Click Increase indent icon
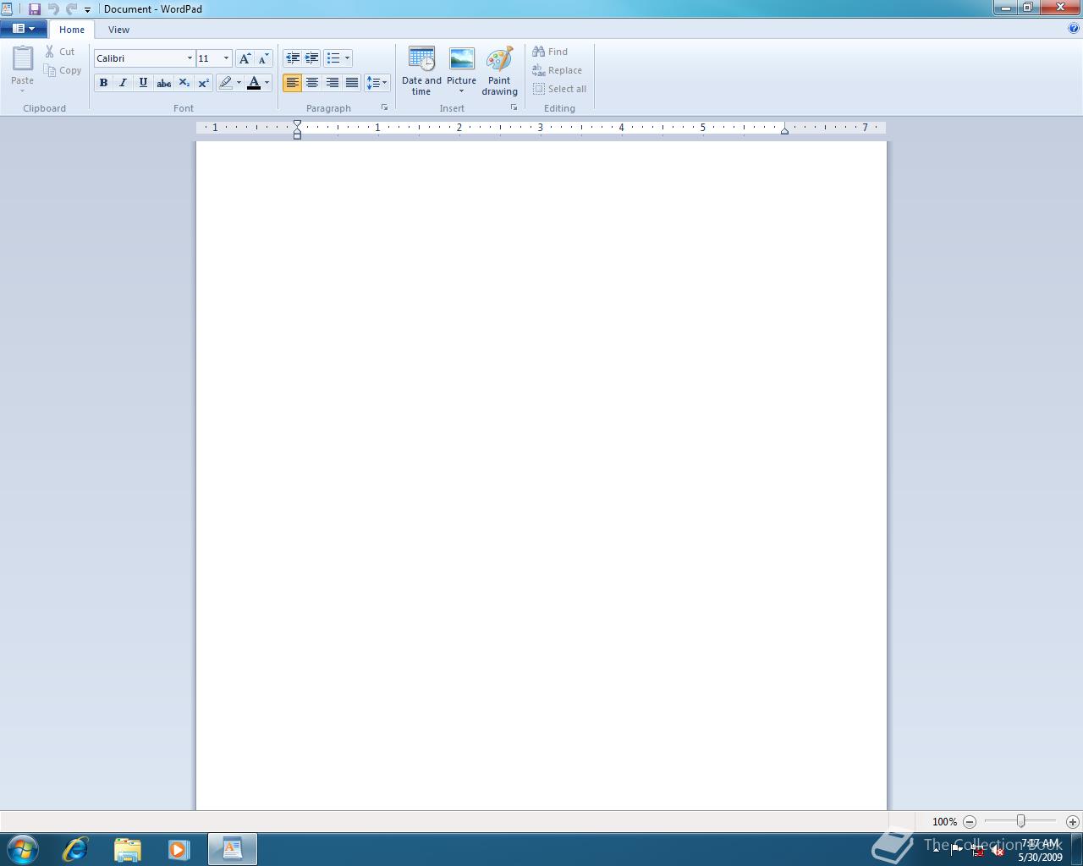The image size is (1083, 866). coord(312,58)
